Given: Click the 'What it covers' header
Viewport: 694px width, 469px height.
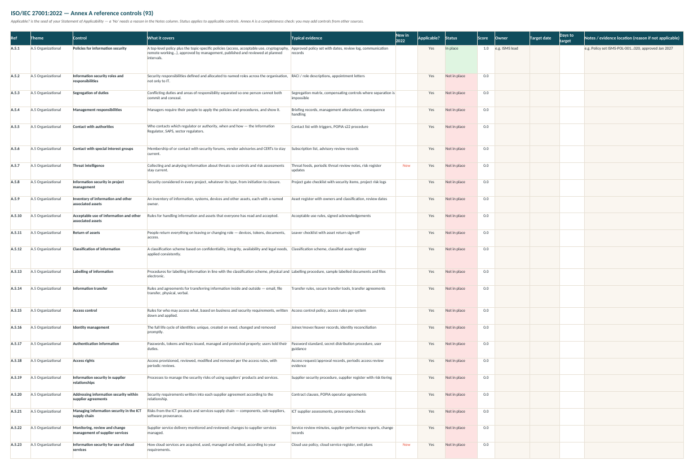Looking at the screenshot, I should [219, 38].
